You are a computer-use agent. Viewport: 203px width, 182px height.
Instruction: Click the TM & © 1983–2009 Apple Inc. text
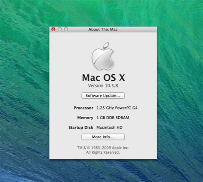pos(103,148)
